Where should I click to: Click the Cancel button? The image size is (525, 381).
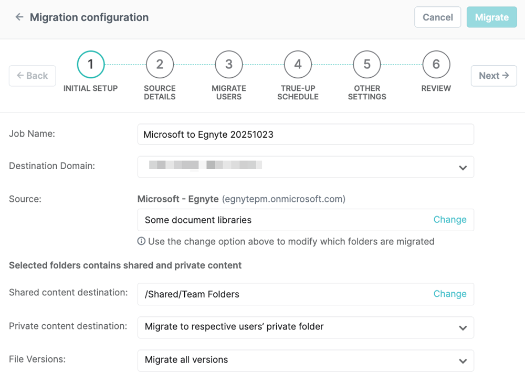(437, 17)
